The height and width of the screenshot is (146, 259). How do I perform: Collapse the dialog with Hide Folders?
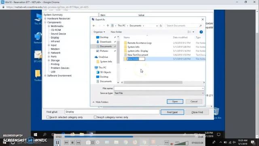[x=100, y=102]
